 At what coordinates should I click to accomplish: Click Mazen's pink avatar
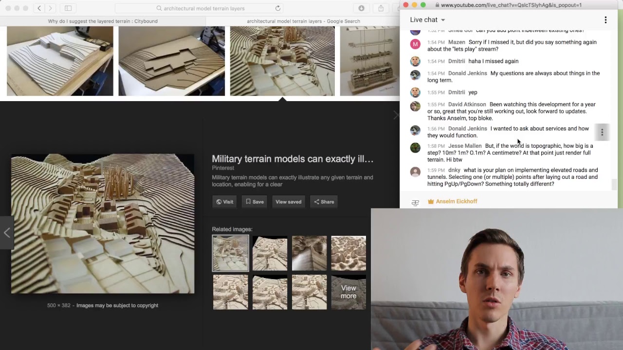click(415, 44)
